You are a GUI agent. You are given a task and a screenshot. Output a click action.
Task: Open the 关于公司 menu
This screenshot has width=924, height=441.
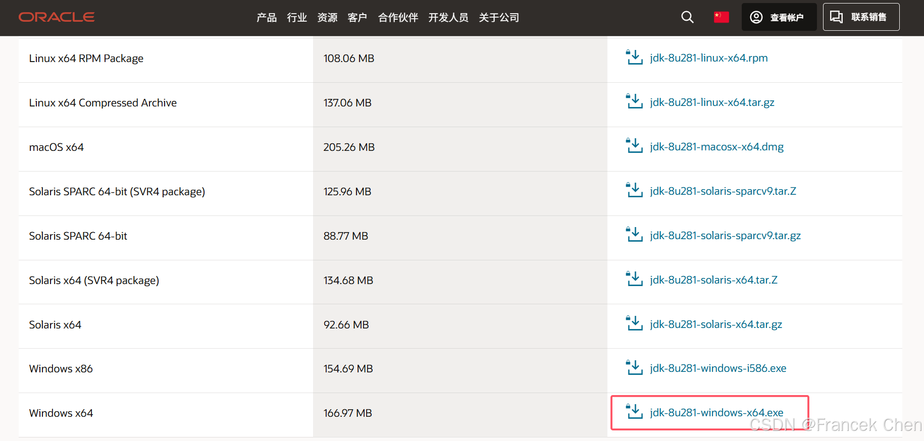499,18
